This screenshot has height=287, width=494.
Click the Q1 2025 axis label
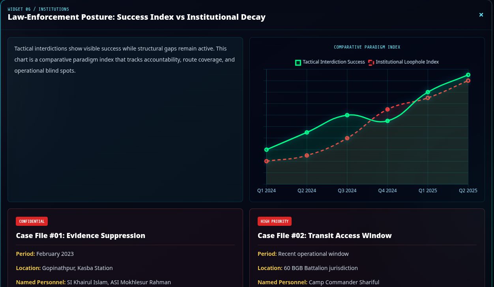click(x=428, y=191)
